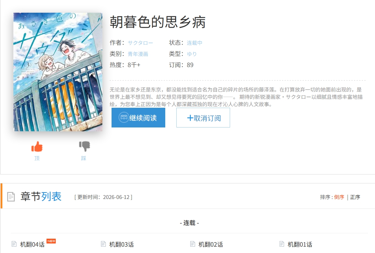375x253 pixels.
Task: Click the document icon beside 机翻03话
Action: click(103, 244)
